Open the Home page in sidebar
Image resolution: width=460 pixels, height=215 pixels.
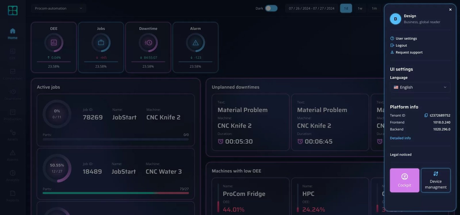coord(13,34)
